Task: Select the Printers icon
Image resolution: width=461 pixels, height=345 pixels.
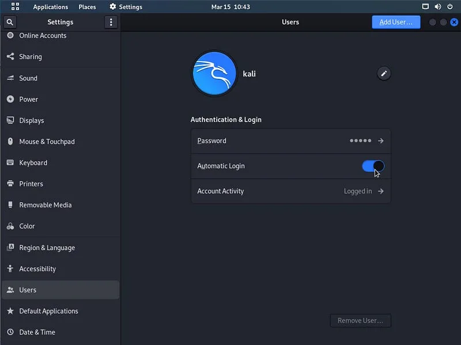Action: [12, 184]
